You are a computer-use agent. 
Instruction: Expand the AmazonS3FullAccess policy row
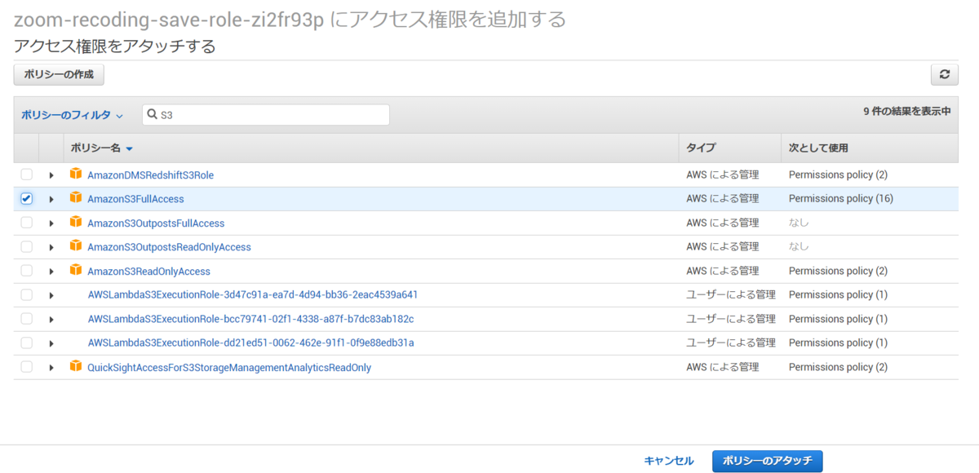click(x=51, y=198)
